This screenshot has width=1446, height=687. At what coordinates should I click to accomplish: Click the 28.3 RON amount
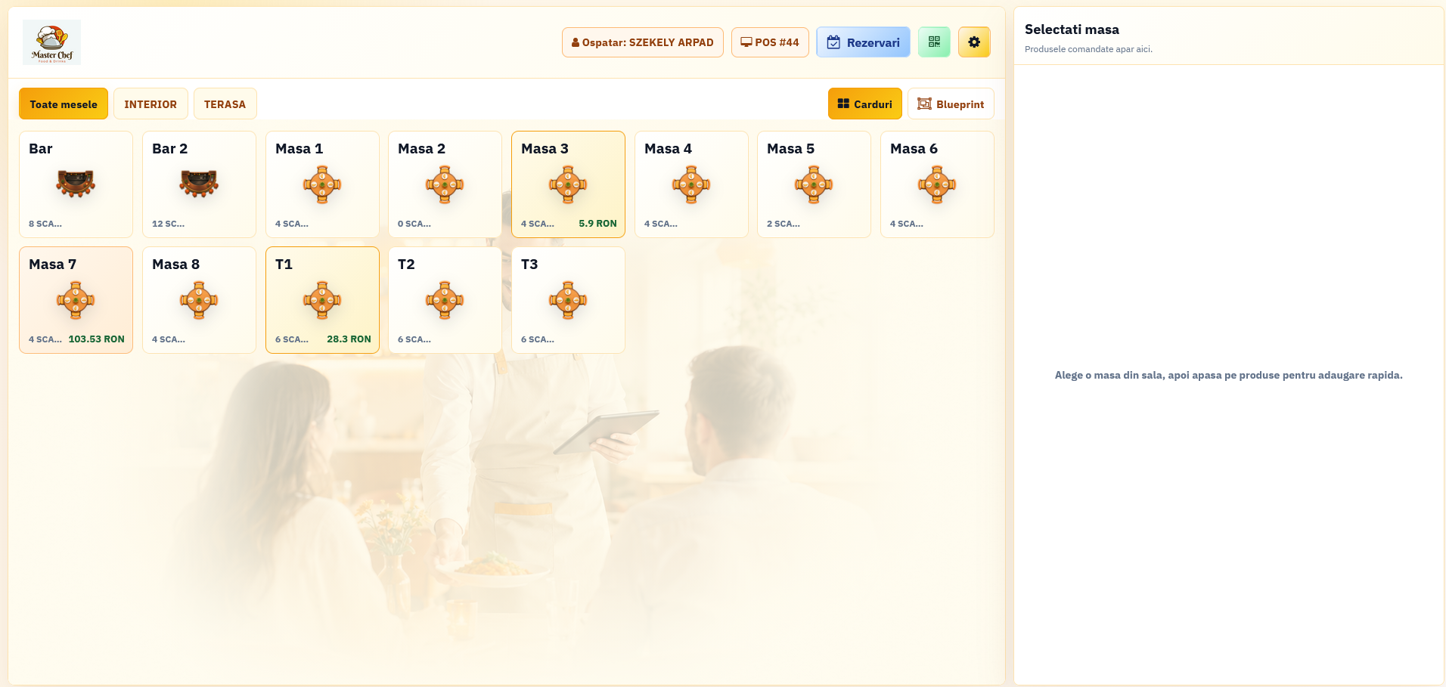coord(349,339)
